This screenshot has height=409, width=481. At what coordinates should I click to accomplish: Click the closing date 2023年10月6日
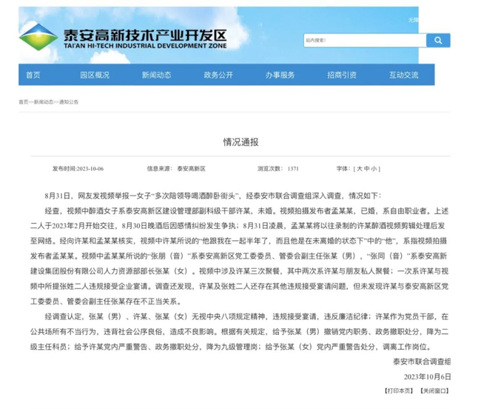tap(427, 376)
